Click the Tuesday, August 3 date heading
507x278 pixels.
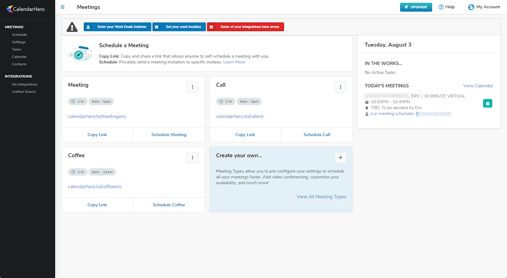coord(388,45)
